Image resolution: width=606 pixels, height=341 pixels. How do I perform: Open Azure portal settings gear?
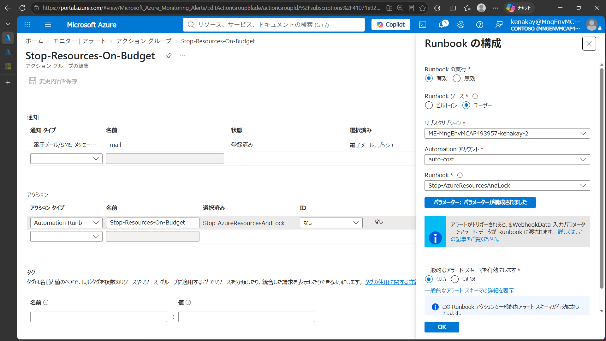click(461, 25)
